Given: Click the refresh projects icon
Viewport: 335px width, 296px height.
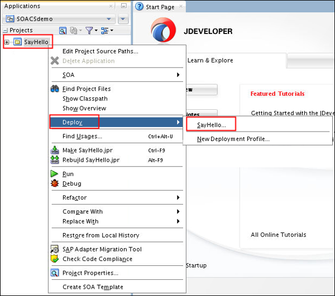Looking at the screenshot, I should point(74,31).
